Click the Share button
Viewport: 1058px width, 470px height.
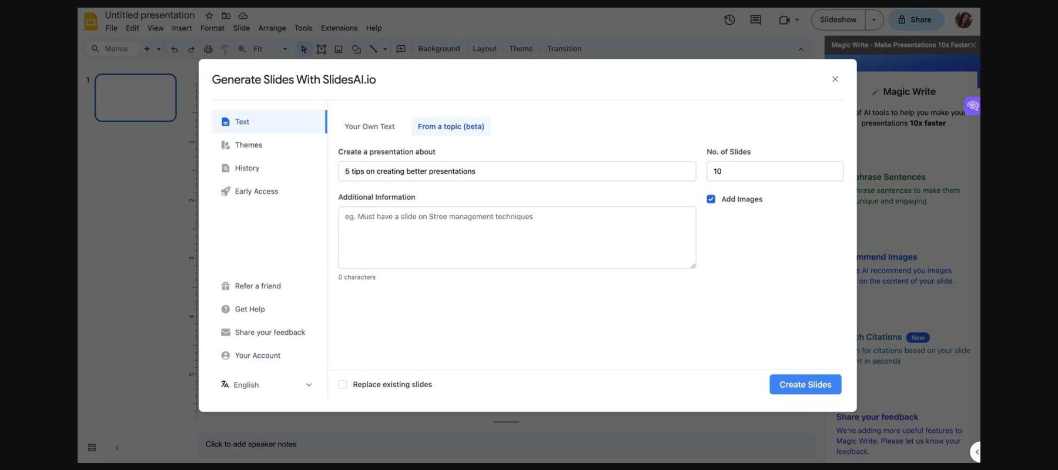pyautogui.click(x=915, y=20)
